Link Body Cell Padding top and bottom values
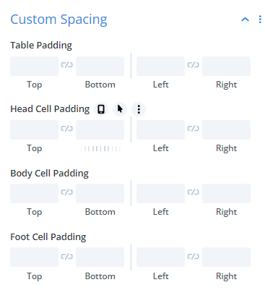The height and width of the screenshot is (290, 265). 67,192
